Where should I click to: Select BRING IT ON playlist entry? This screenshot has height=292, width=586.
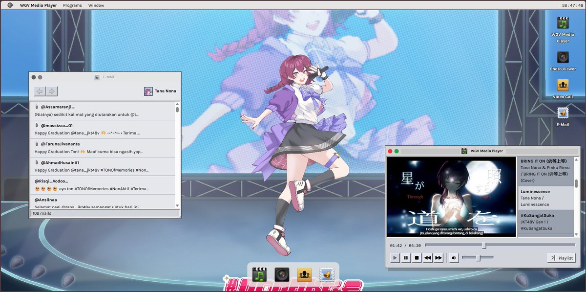[545, 171]
